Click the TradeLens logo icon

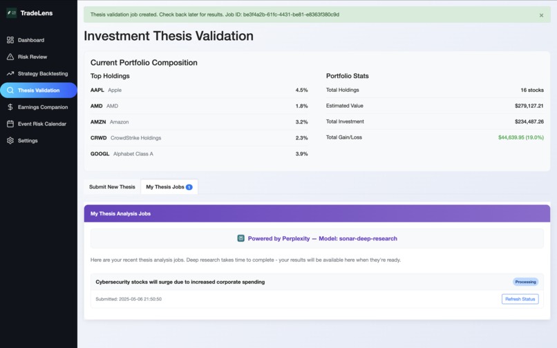coord(11,13)
